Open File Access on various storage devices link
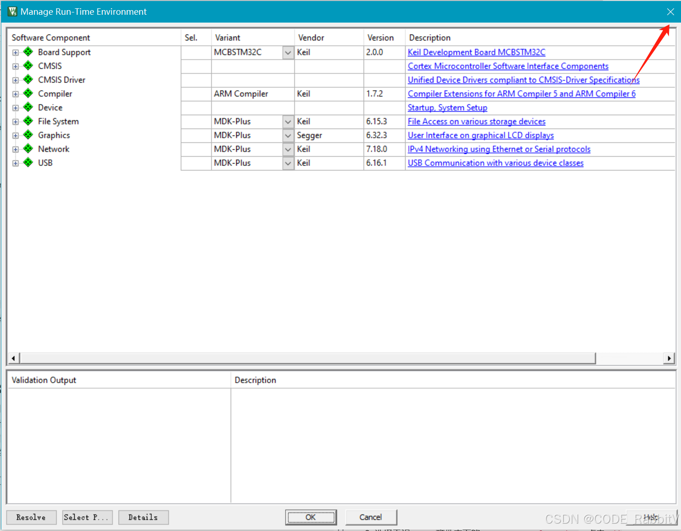 click(477, 122)
